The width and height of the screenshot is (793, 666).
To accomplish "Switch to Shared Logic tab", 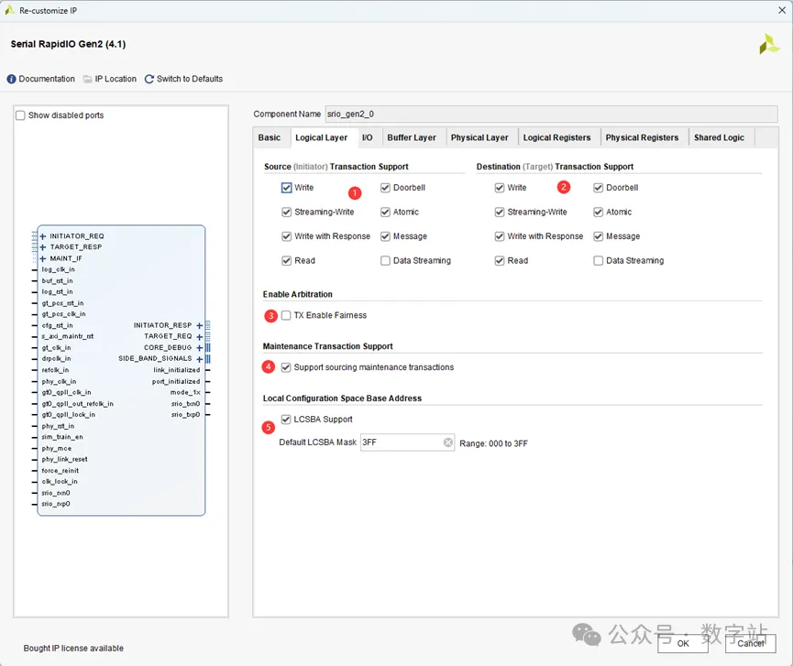I will tap(719, 137).
